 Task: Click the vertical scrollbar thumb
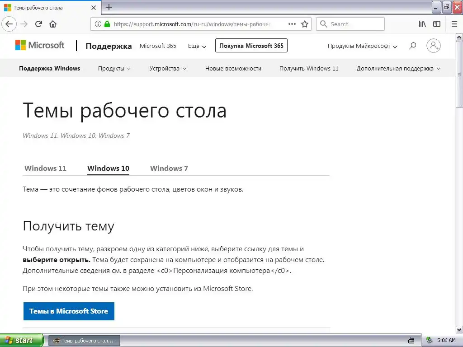point(459,75)
